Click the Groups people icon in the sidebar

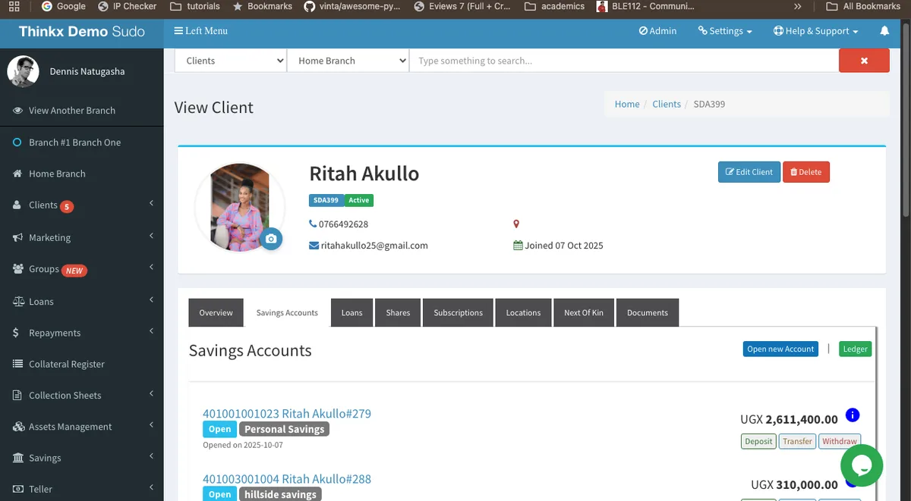pyautogui.click(x=18, y=269)
